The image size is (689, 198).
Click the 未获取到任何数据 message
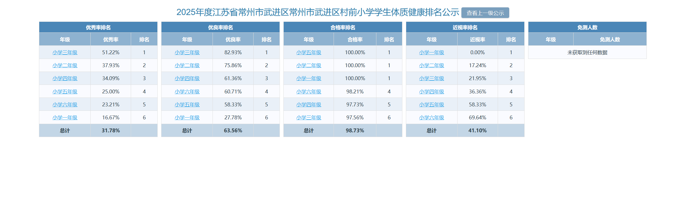click(x=587, y=52)
